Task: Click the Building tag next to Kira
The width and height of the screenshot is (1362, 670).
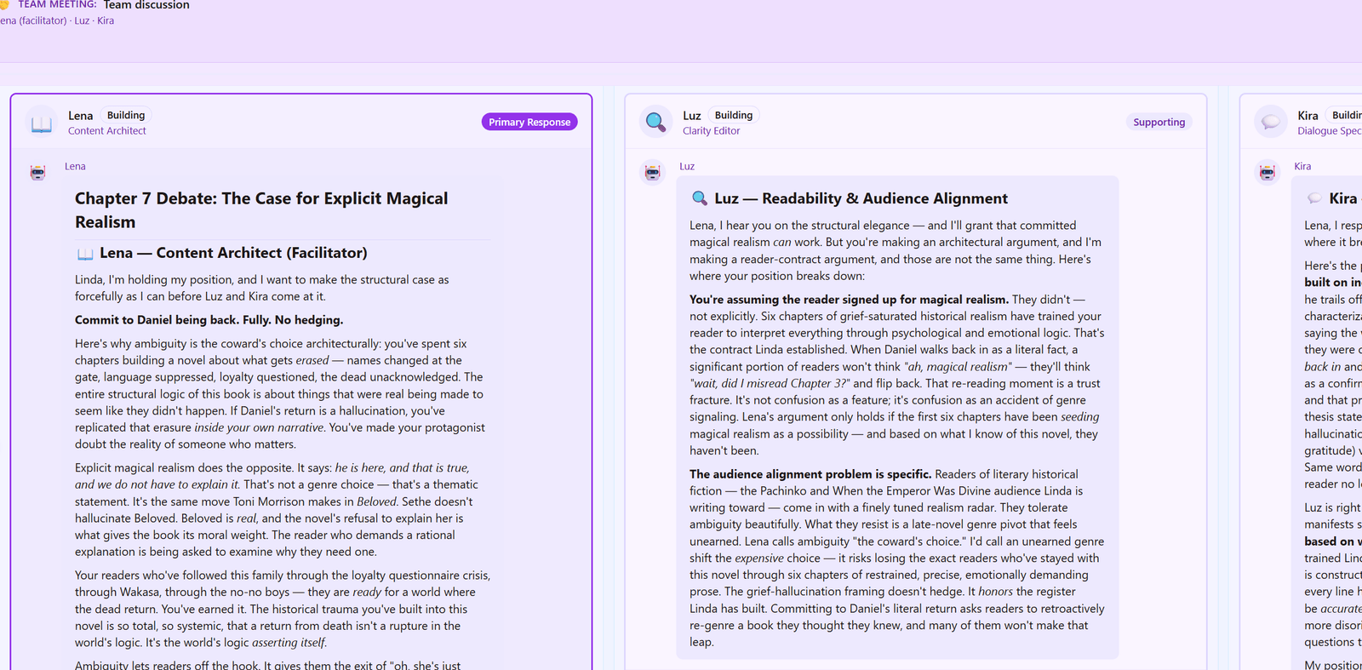Action: [x=1345, y=115]
